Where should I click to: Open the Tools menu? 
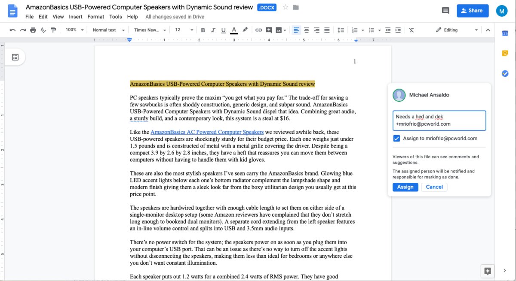tap(116, 17)
